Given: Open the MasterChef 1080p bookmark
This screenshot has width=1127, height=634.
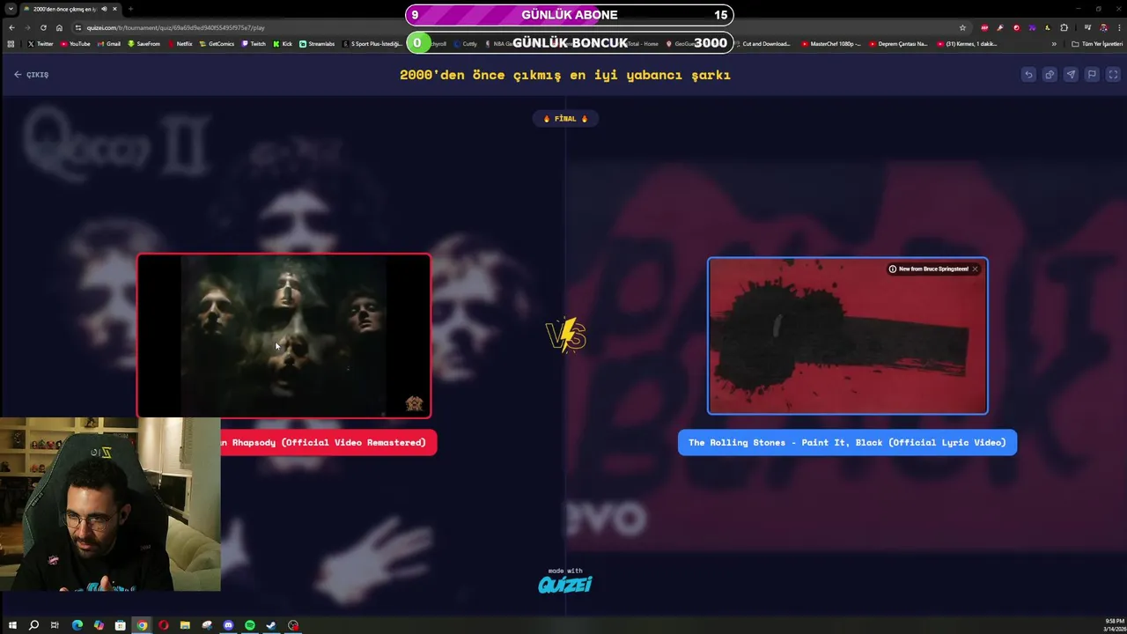Looking at the screenshot, I should (x=830, y=43).
